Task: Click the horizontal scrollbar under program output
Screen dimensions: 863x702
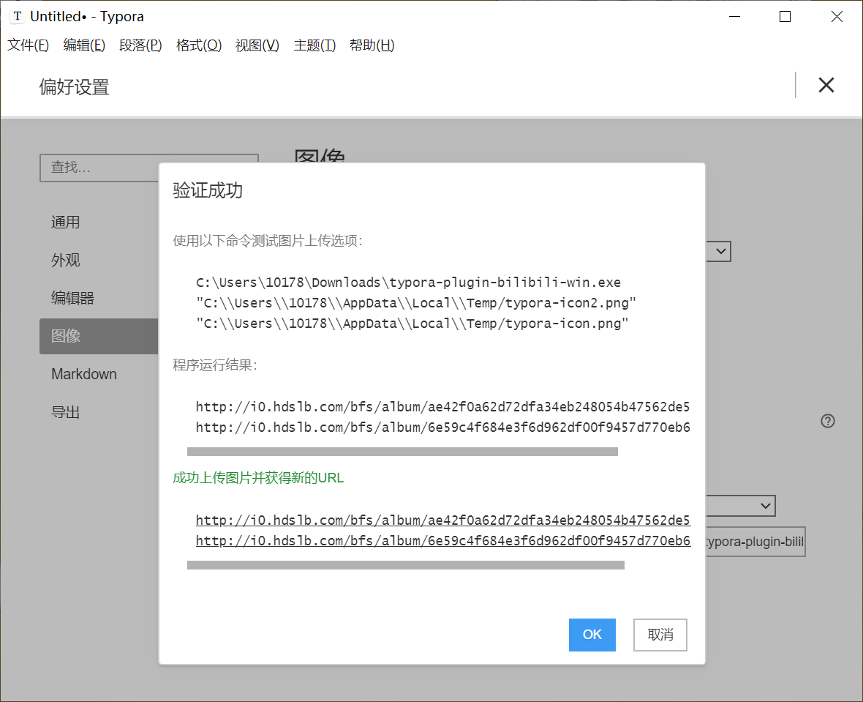Action: [402, 452]
